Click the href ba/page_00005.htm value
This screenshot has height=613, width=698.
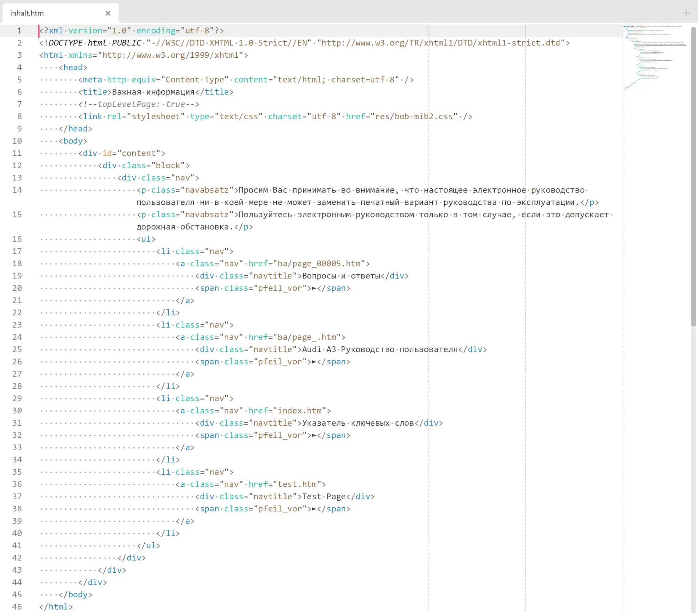pyautogui.click(x=319, y=264)
